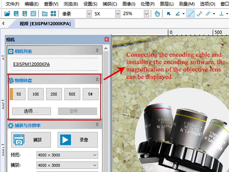Click the 捕获与分辨率 shutter icon

click(x=11, y=125)
